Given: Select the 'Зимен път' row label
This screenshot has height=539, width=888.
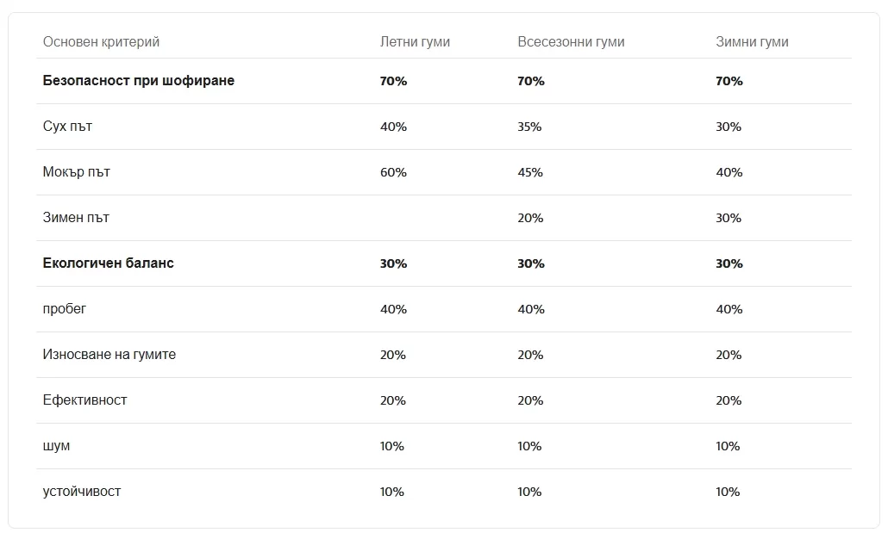Looking at the screenshot, I should tap(76, 218).
